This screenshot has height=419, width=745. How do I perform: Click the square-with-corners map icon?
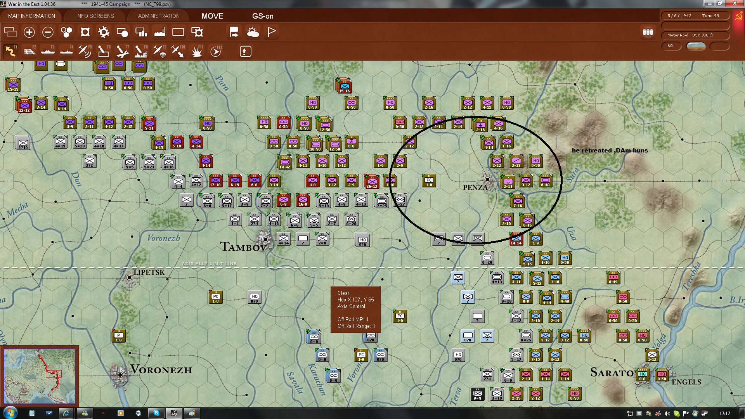[85, 32]
